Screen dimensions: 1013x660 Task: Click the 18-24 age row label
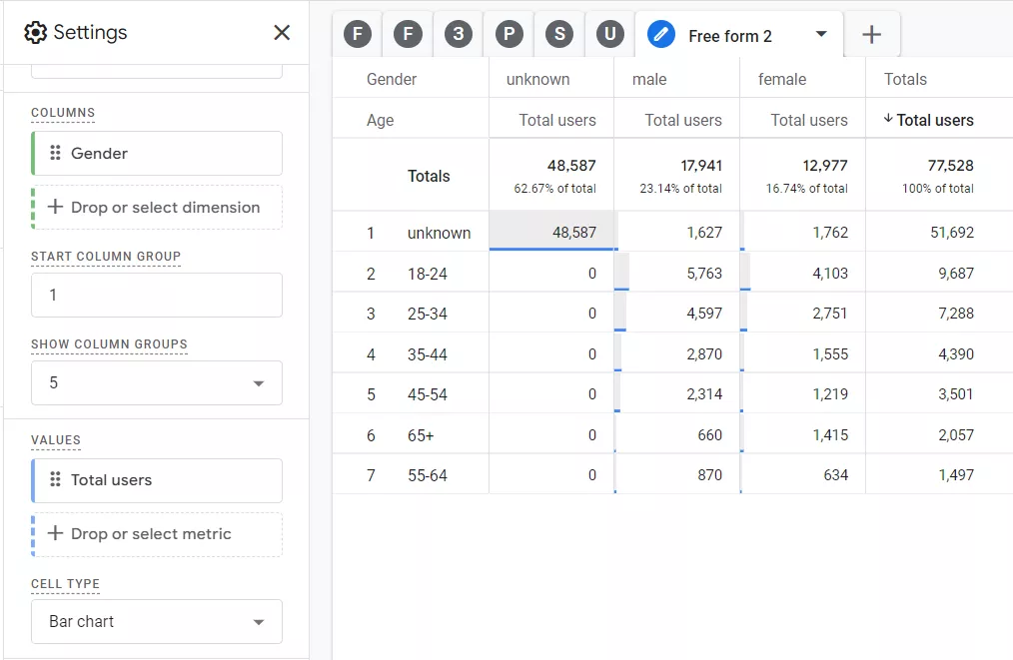pyautogui.click(x=427, y=274)
